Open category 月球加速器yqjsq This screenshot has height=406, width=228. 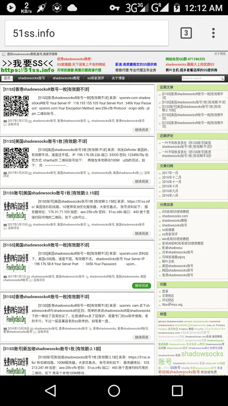pos(173,257)
